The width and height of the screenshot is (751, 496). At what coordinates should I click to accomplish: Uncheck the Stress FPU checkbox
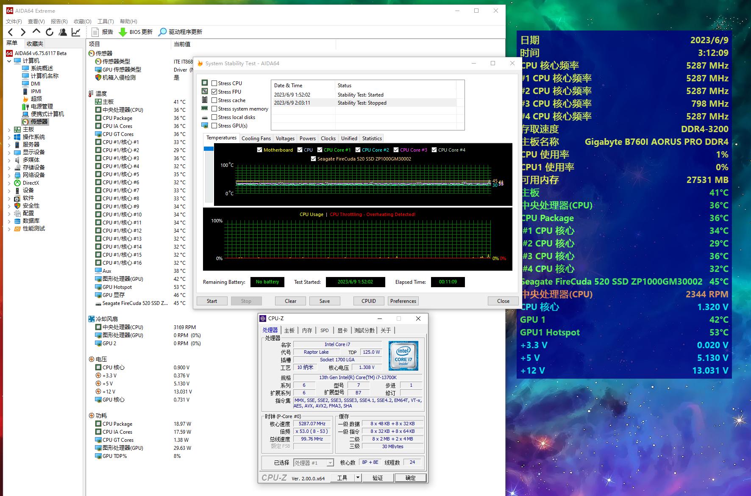[214, 92]
